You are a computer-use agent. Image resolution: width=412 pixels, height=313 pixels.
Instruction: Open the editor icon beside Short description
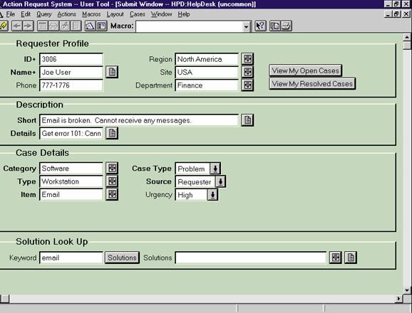coord(247,120)
